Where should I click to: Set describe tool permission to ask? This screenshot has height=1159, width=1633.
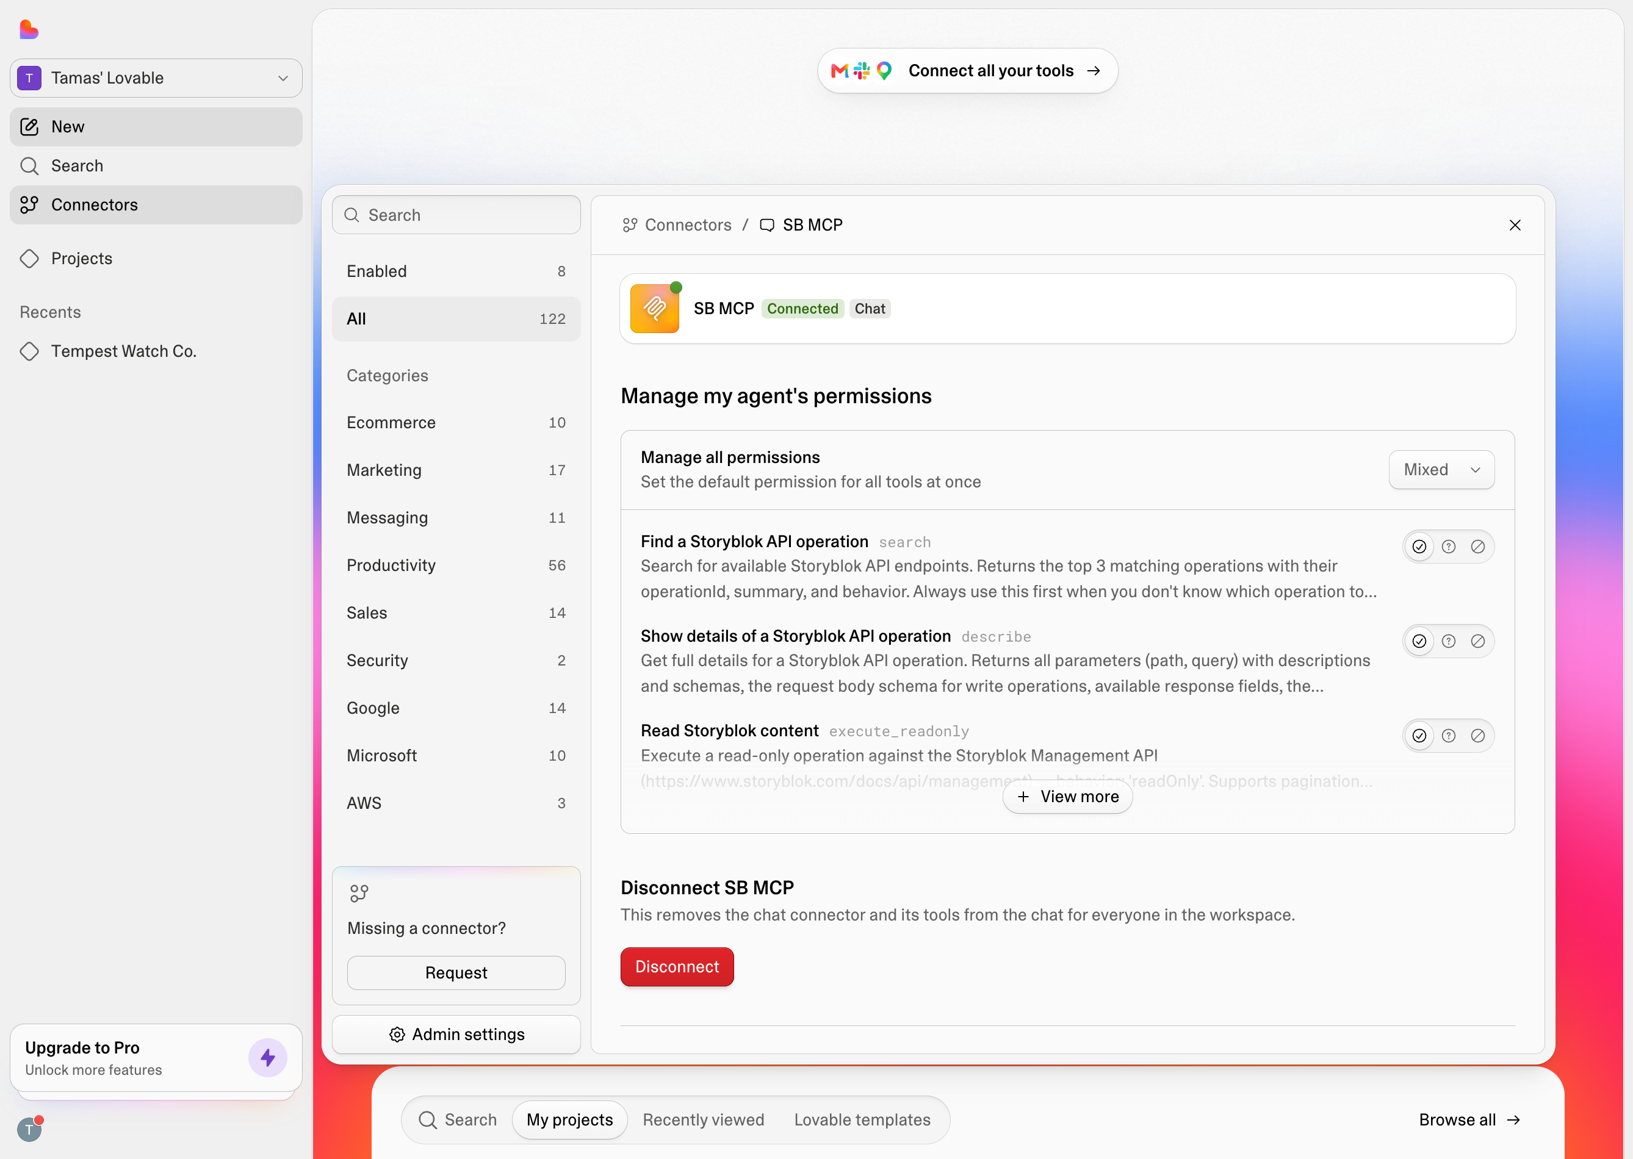pos(1449,641)
